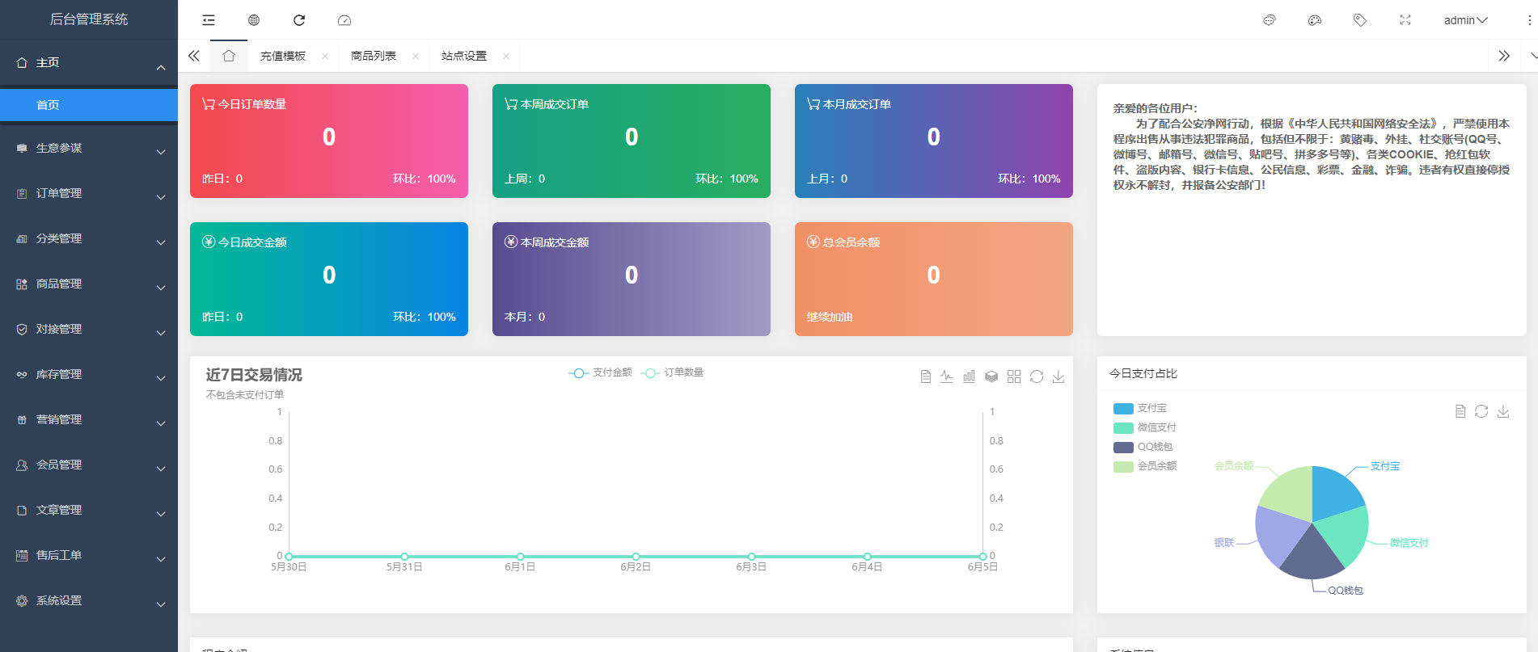This screenshot has width=1538, height=652.
Task: Open data view icon in 7-day chart
Action: [x=926, y=376]
